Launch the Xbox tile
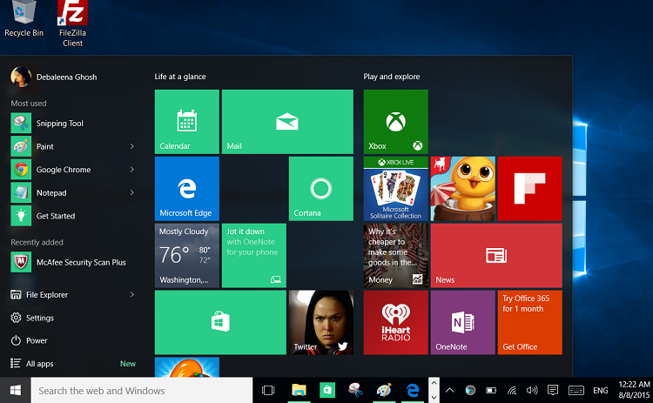The height and width of the screenshot is (403, 653). coord(395,122)
